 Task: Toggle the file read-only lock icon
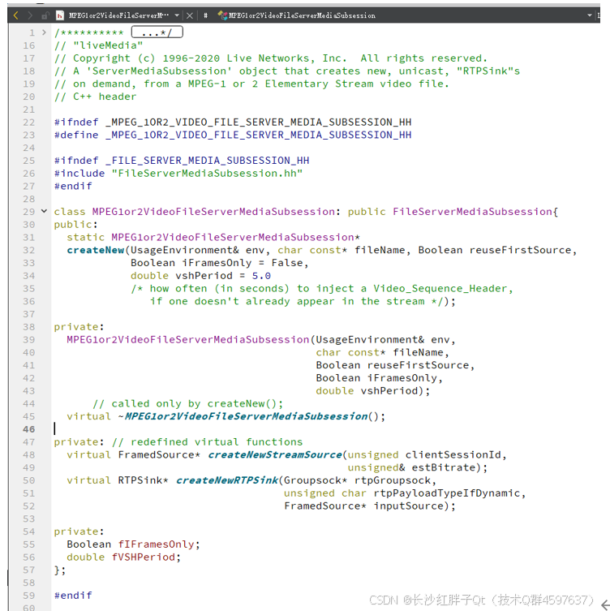pos(46,15)
